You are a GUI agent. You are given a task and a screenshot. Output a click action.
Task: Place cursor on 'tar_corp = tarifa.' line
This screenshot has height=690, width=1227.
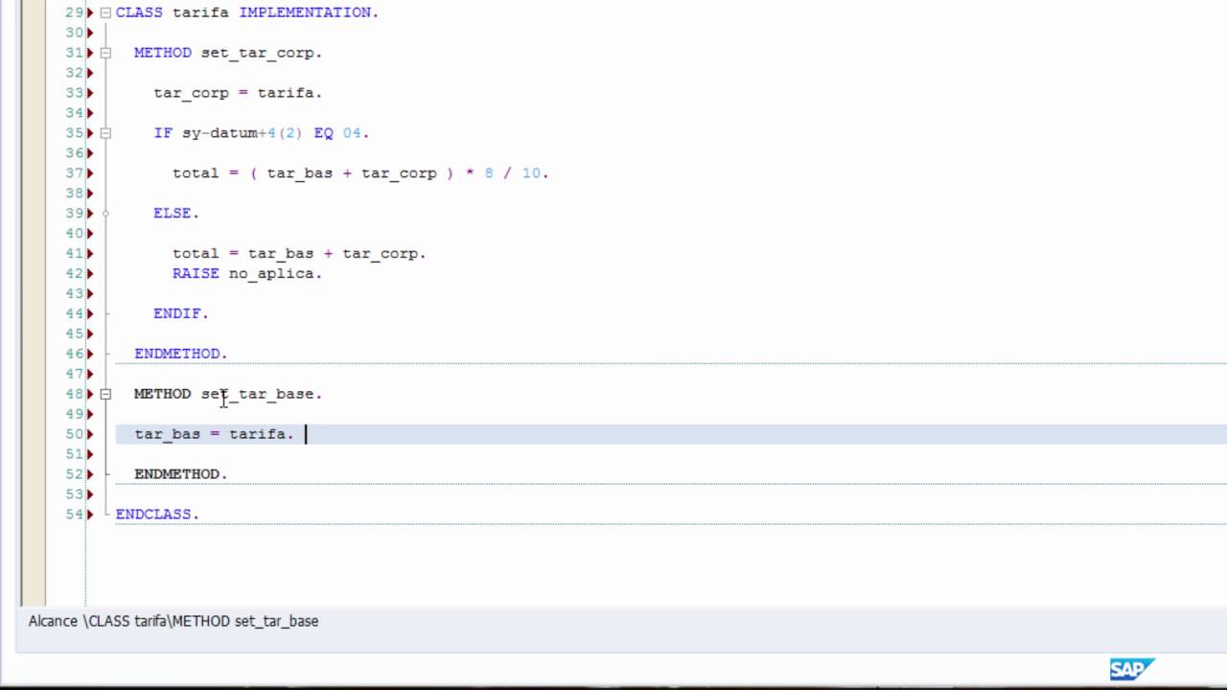238,93
